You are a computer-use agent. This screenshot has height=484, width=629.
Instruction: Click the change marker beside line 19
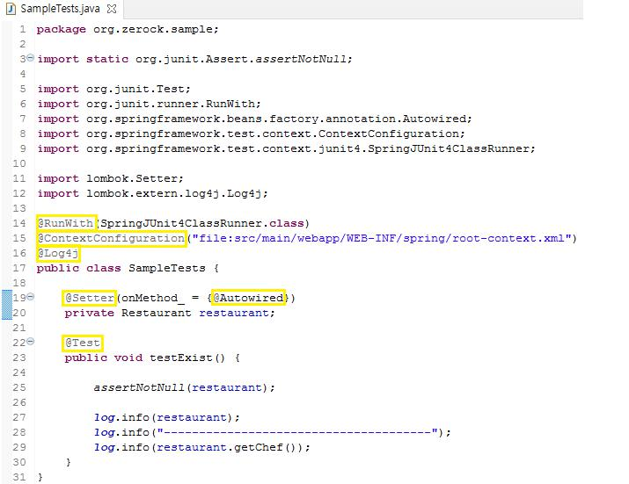tap(7, 305)
